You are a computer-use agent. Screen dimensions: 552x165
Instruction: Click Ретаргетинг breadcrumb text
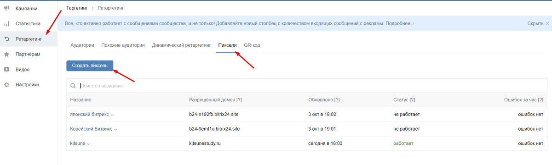tap(111, 8)
